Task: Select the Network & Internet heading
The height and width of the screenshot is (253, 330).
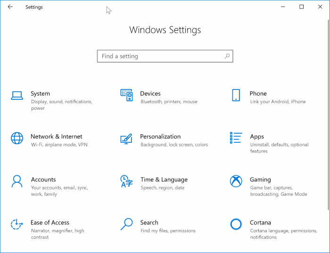Action: [x=57, y=137]
